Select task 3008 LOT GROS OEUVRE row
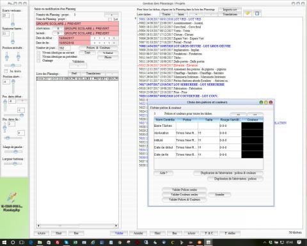Viewport: 307px width, 246px height. [x=185, y=46]
